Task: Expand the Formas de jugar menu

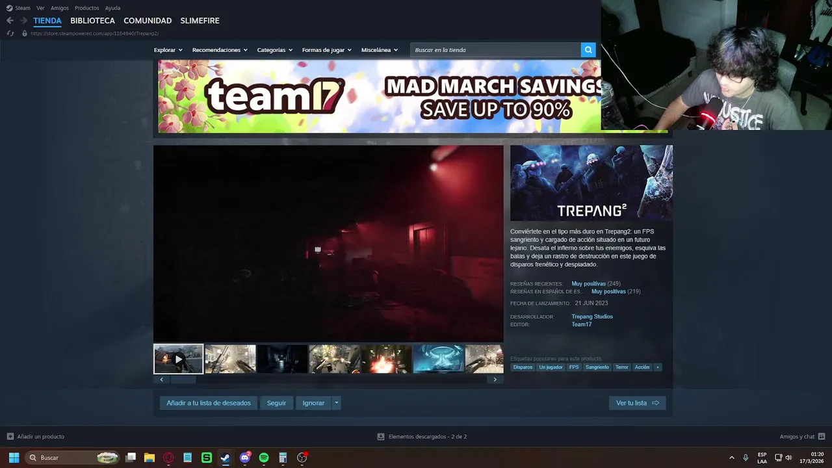Action: point(327,50)
